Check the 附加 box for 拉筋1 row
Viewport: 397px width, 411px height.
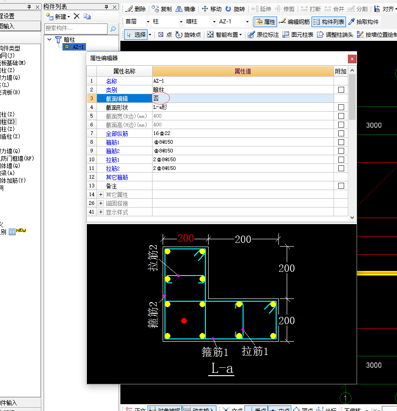tap(341, 160)
